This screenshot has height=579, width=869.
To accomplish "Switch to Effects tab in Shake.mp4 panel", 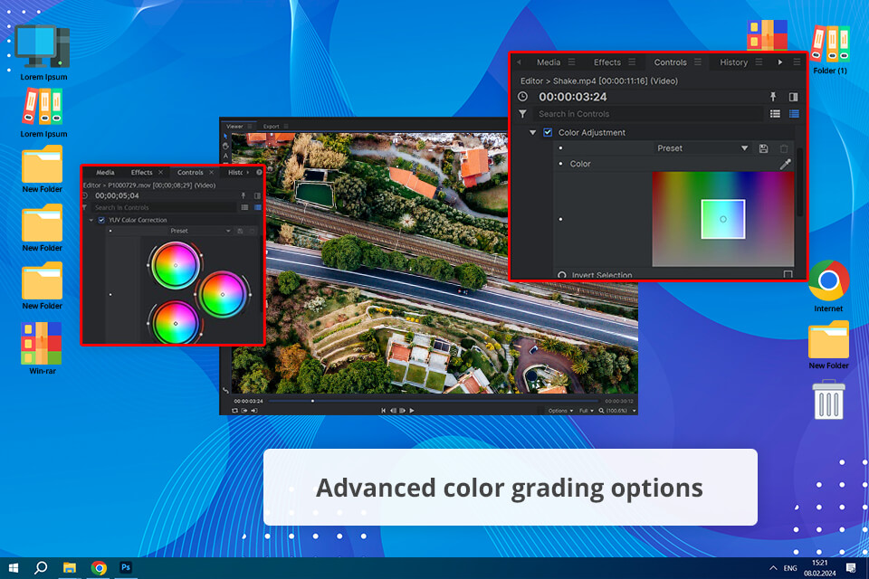I will point(606,62).
